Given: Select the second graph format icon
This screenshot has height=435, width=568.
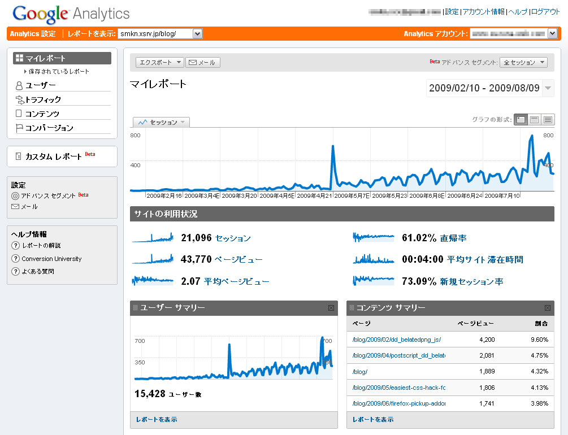Looking at the screenshot, I should click(534, 120).
